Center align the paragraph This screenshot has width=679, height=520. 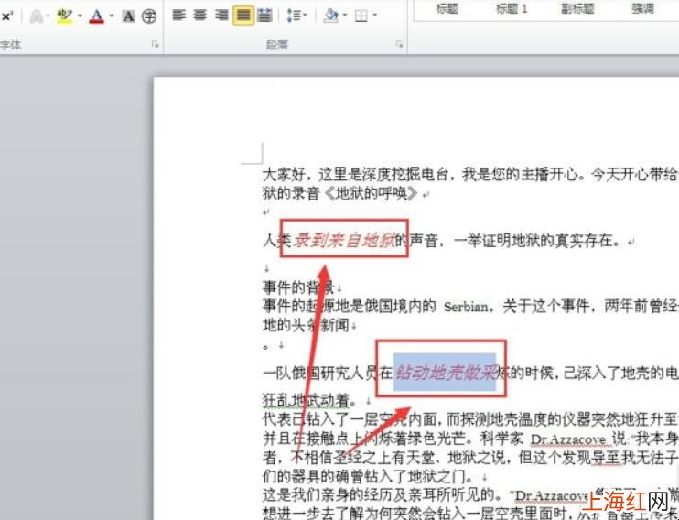[200, 16]
